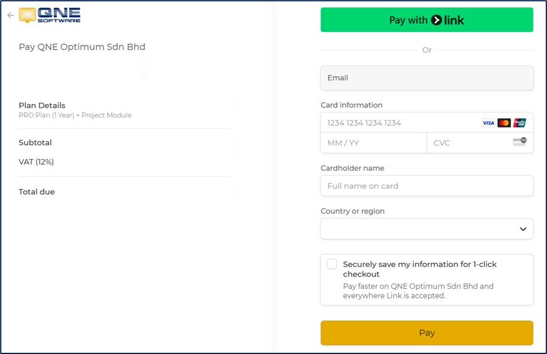Focus the Full name on card field
This screenshot has height=354, width=547.
click(x=426, y=186)
